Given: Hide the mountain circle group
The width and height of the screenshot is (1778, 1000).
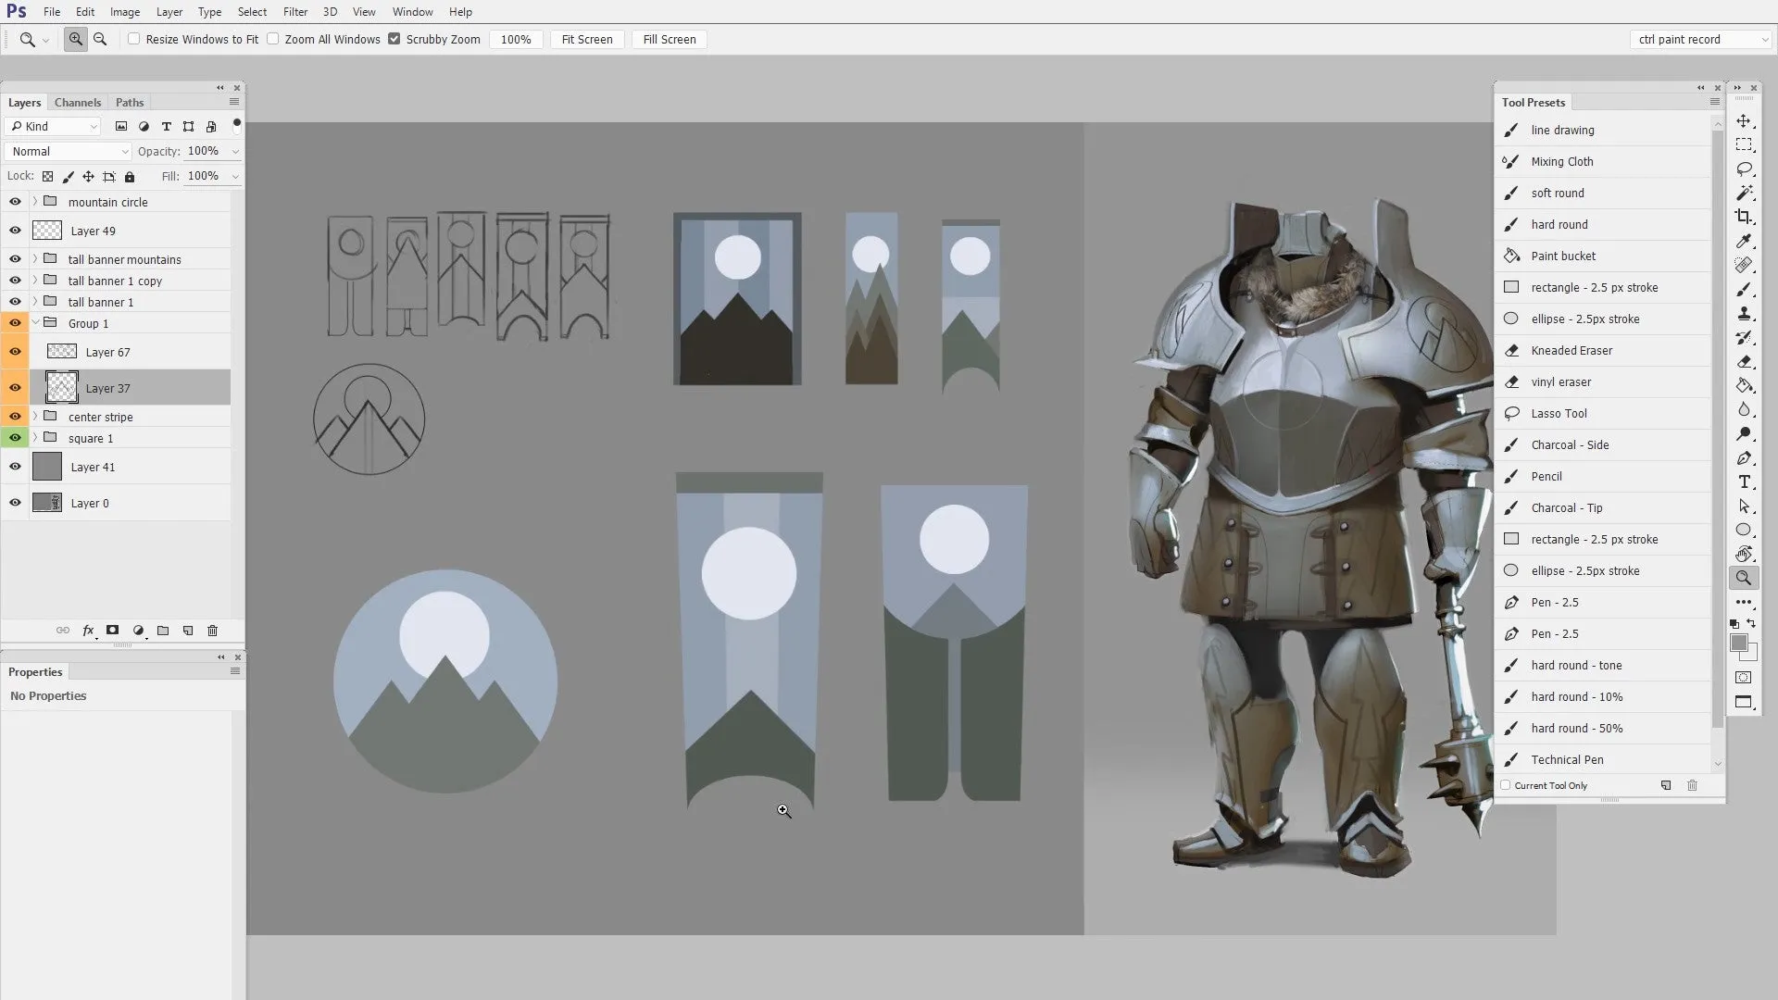Looking at the screenshot, I should (x=15, y=202).
